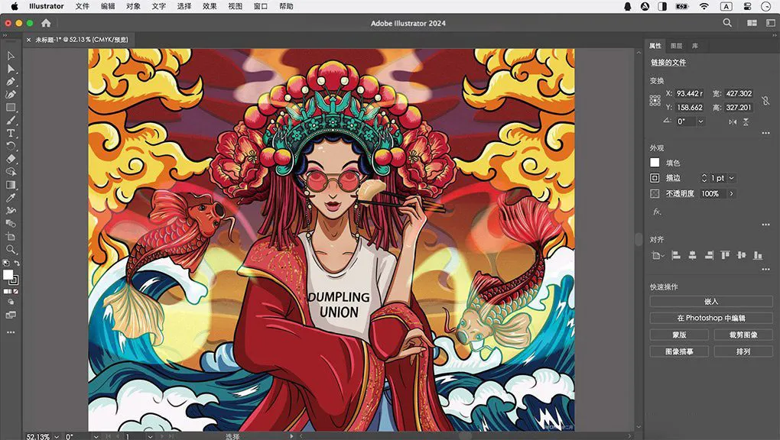Swap fill and stroke colors
Viewport: 780px width, 440px height.
[x=18, y=264]
